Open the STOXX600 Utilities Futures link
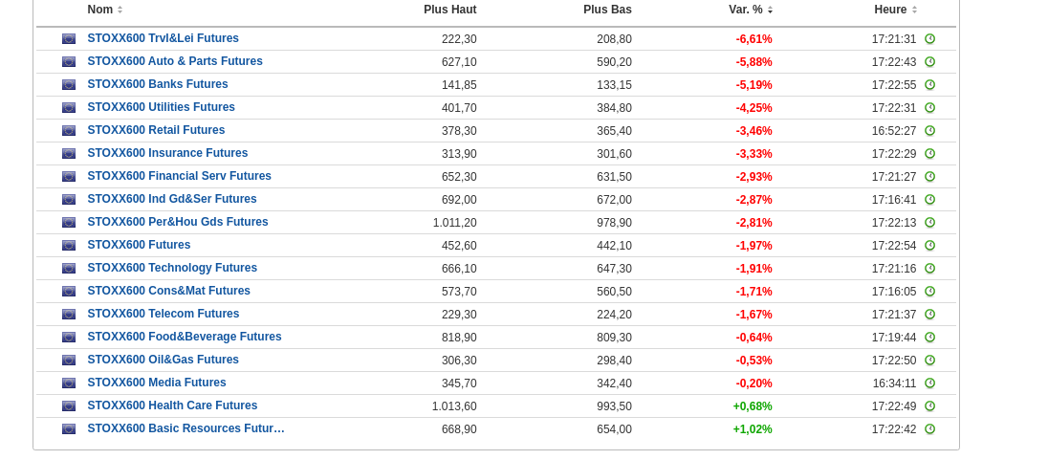The image size is (1048, 460). [161, 107]
